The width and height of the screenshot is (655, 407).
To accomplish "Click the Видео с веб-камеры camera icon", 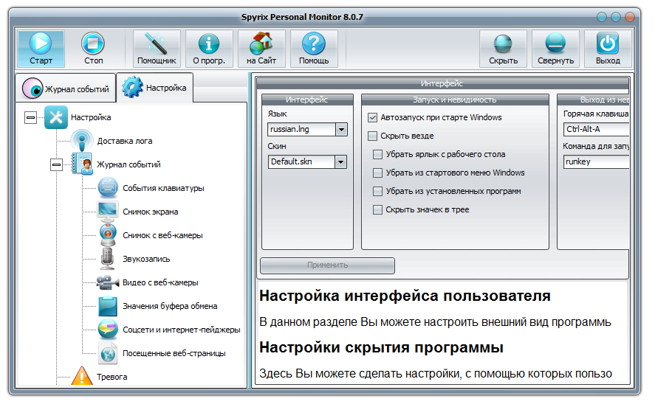I will click(x=108, y=282).
